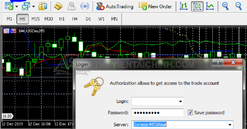Click the Server field showing Exness-MT5Real
This screenshot has width=247, height=129.
182,125
